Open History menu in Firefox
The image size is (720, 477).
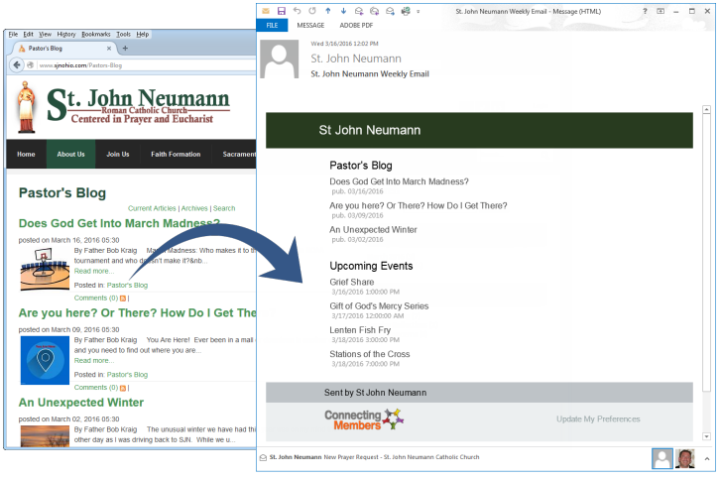coord(66,34)
